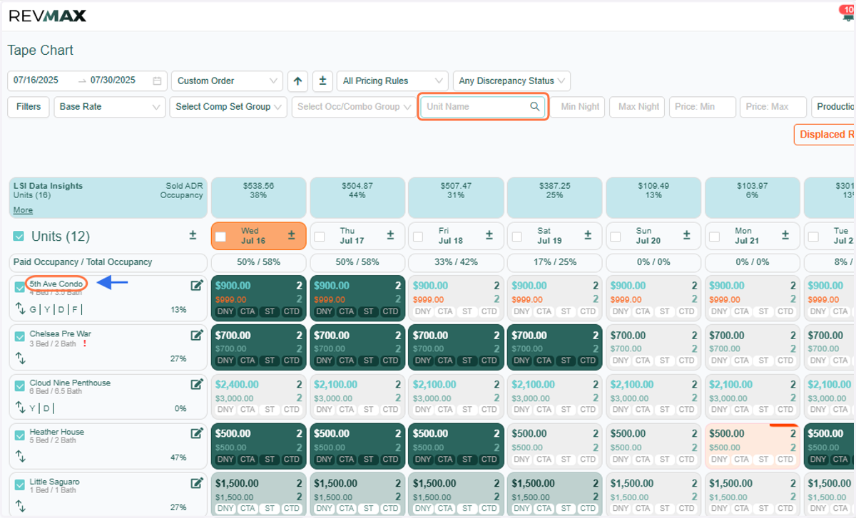The height and width of the screenshot is (518, 856).
Task: Click the Price: Min field
Action: [x=702, y=107]
